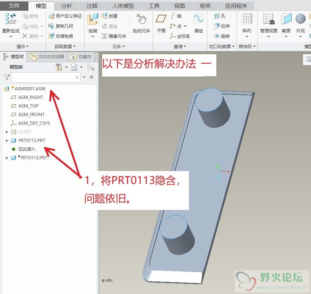Select ASM_FRONT datum plane
Image resolution: width=311 pixels, height=294 pixels.
click(31, 114)
